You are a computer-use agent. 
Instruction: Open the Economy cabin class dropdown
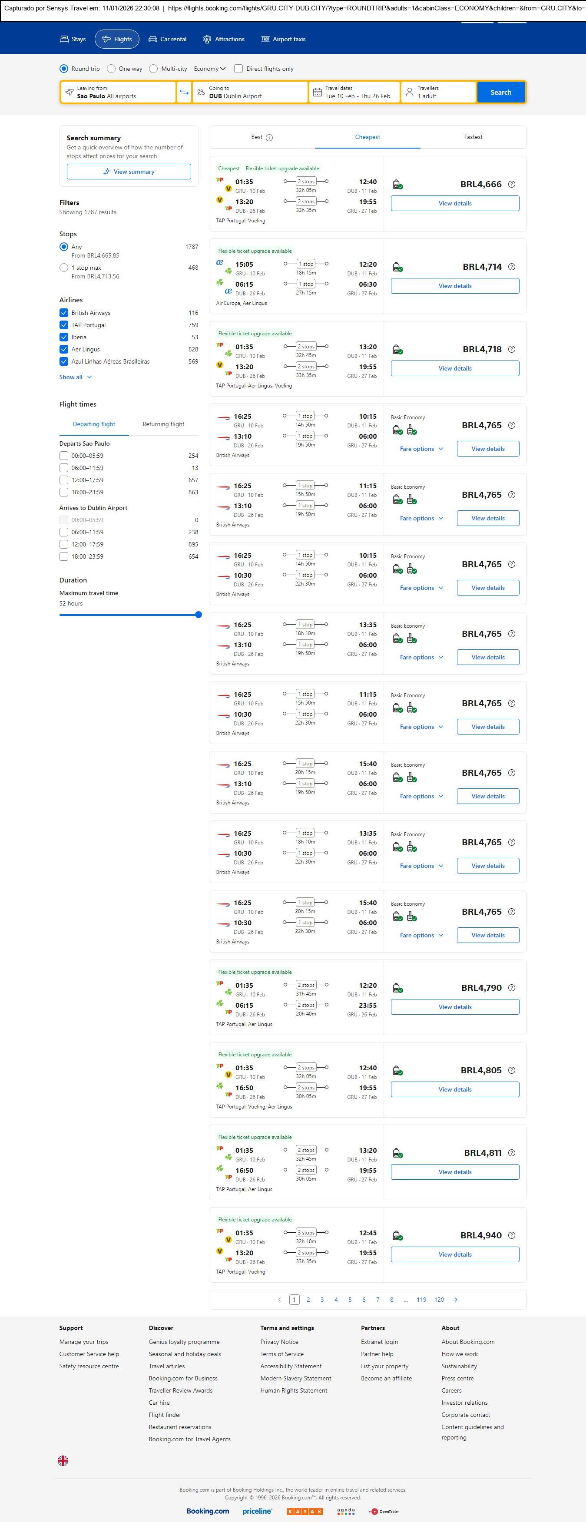(x=209, y=69)
